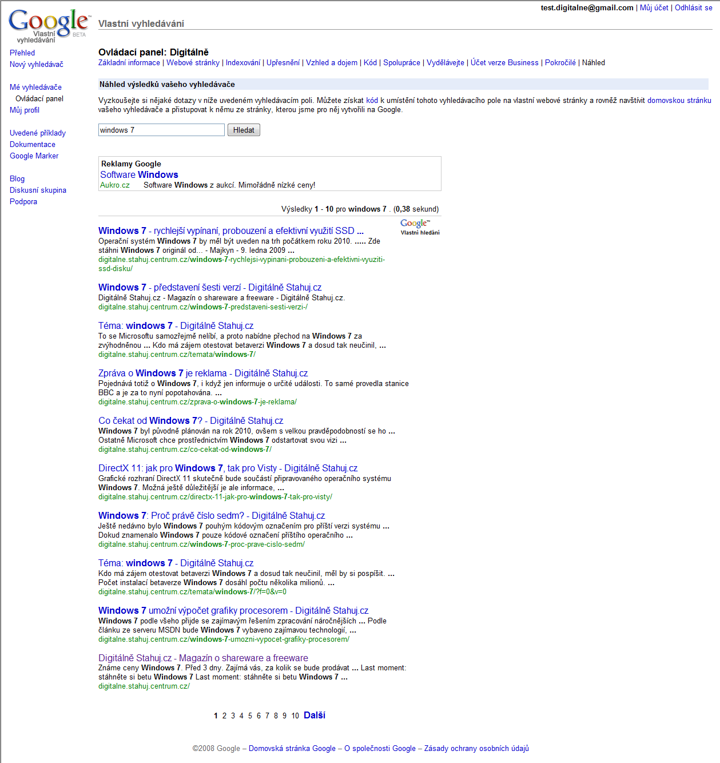Open Uvedené příklady link

[x=38, y=133]
